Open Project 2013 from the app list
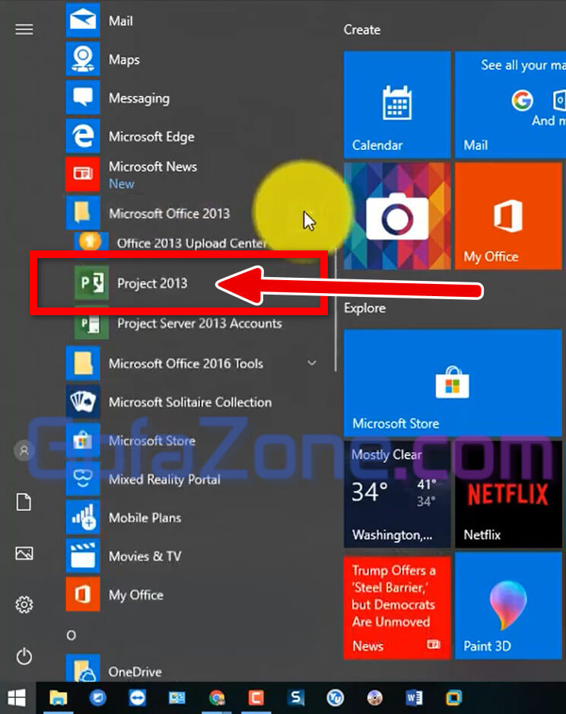The height and width of the screenshot is (714, 566). (x=151, y=284)
